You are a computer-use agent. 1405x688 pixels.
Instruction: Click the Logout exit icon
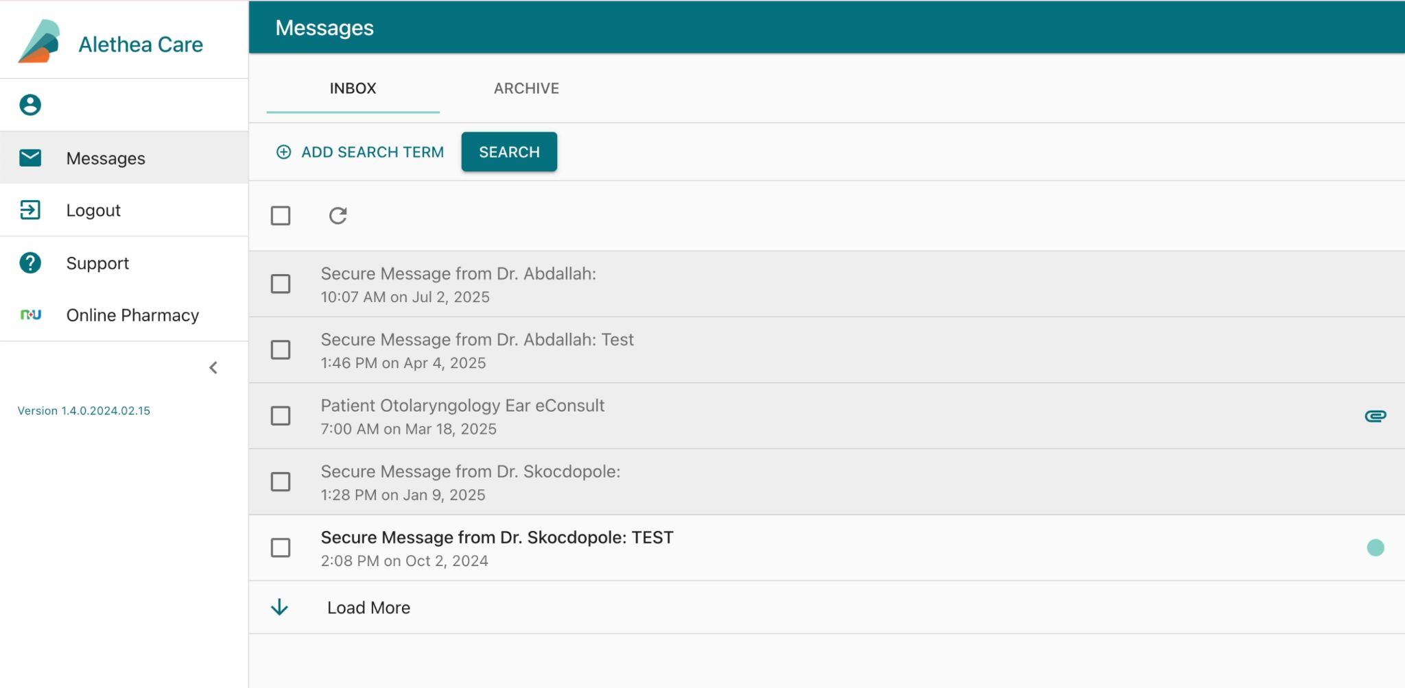click(30, 210)
